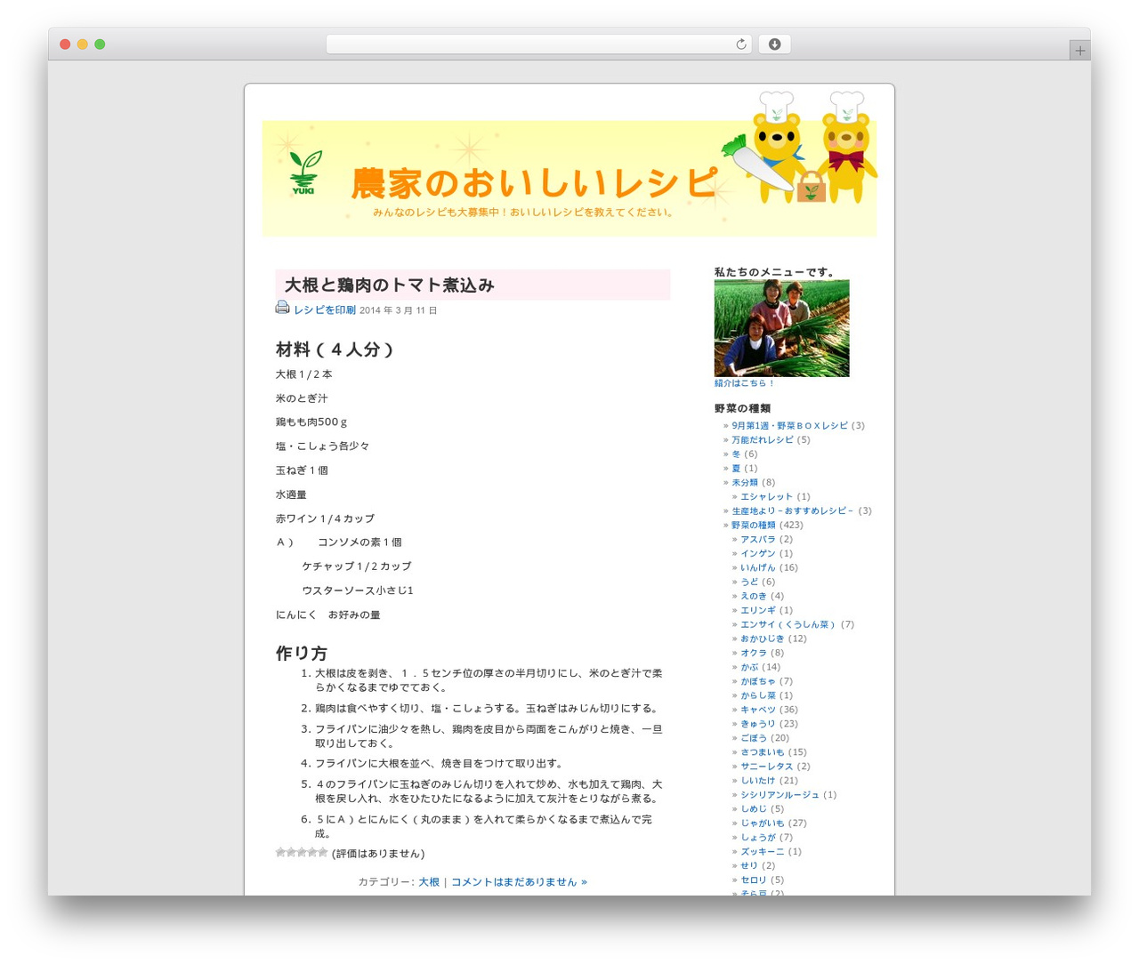The image size is (1139, 964).
Task: Open エンサイ（くうしん菜） category link
Action: [788, 625]
